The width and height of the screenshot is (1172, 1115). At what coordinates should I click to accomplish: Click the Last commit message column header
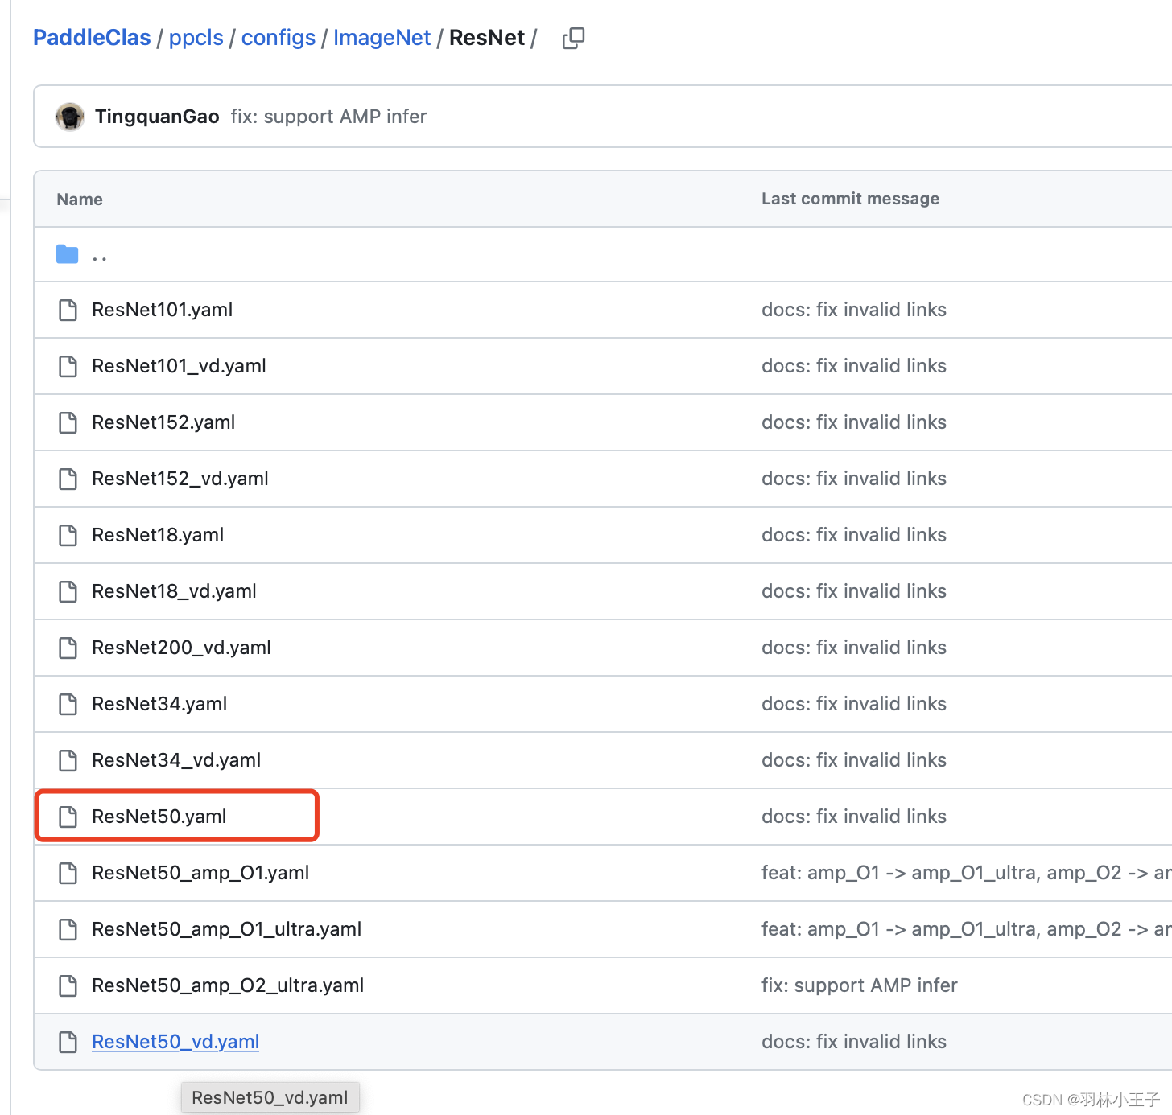pyautogui.click(x=850, y=199)
